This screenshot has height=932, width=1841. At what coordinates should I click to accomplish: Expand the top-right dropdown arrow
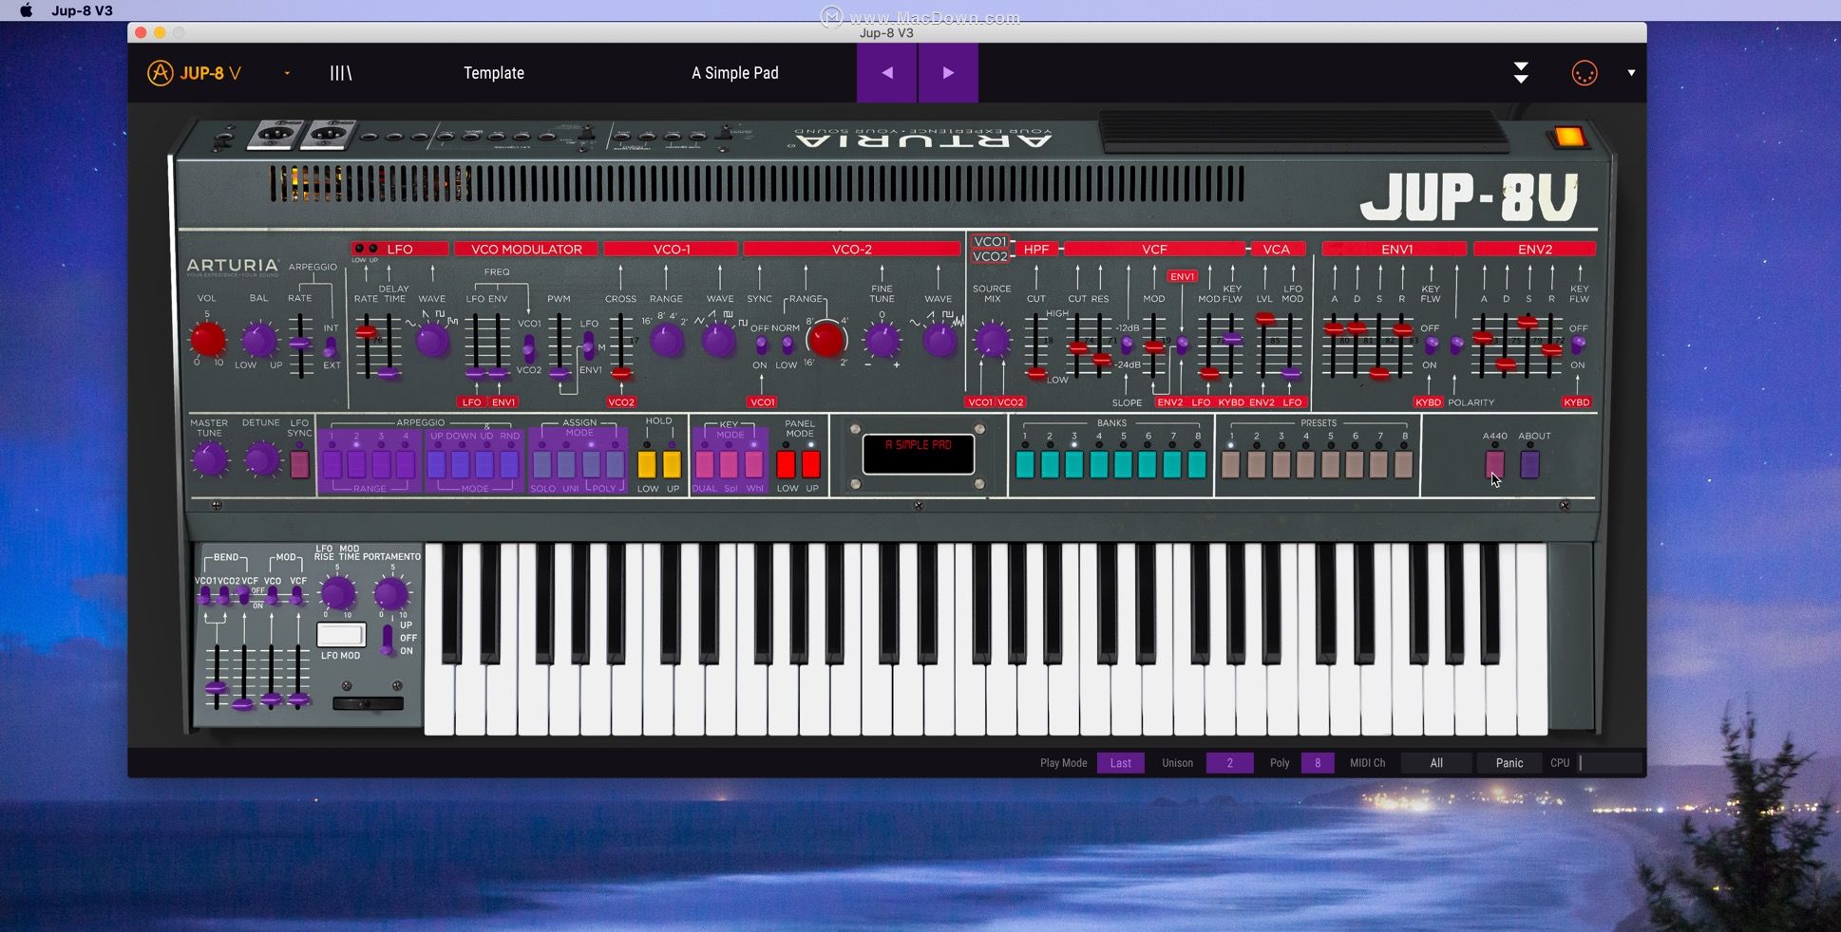pyautogui.click(x=1631, y=73)
